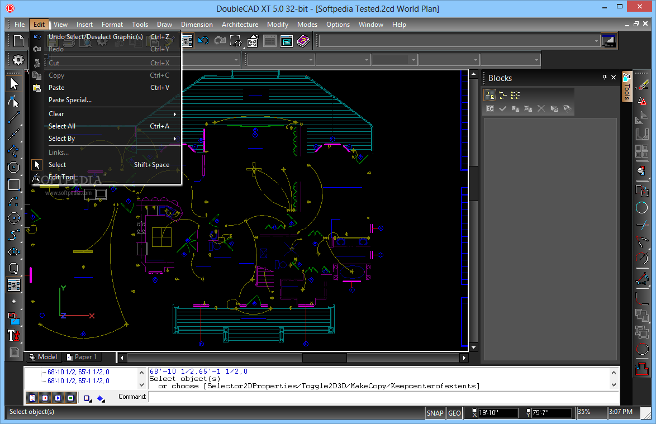Click the layer image icon at toolbar end
Image resolution: width=656 pixels, height=424 pixels.
(x=609, y=41)
